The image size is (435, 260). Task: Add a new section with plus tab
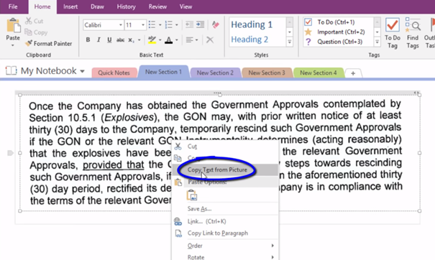click(353, 73)
